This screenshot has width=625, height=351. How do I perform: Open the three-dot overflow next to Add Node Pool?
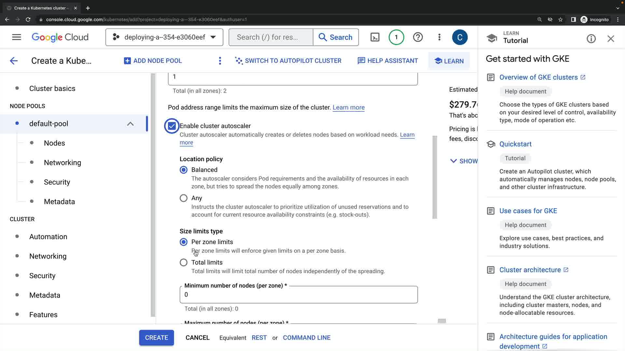pos(220,61)
